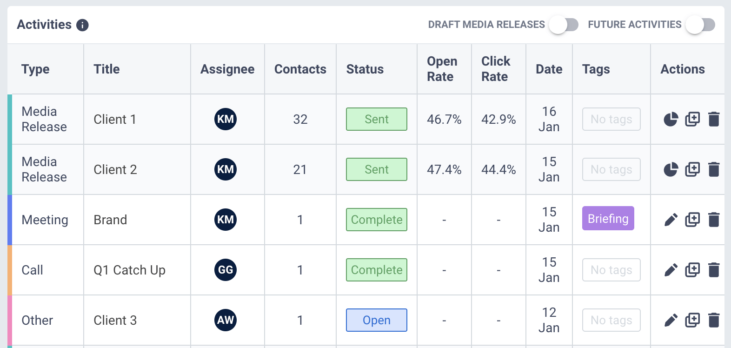The height and width of the screenshot is (348, 731).
Task: Edit the Client 3 activity
Action: (670, 320)
